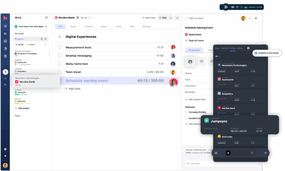Image resolution: width=285 pixels, height=171 pixels.
Task: Check off the Develop messaging task
Action: (60, 56)
